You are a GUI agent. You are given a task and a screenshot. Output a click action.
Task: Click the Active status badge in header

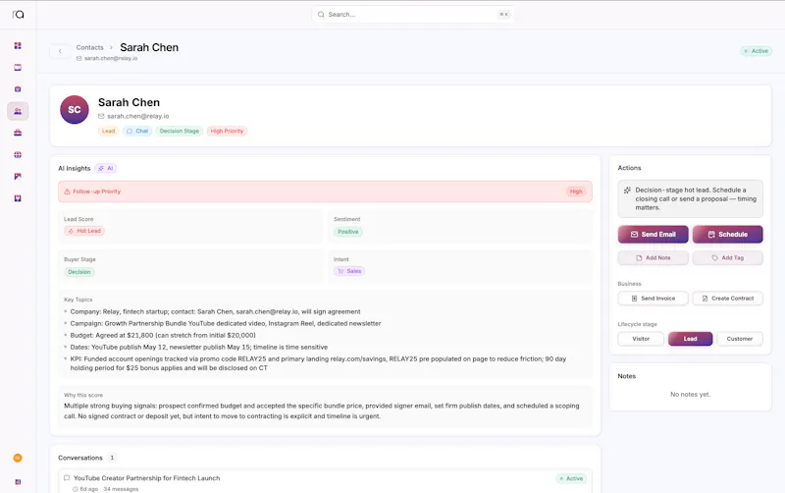(x=756, y=51)
